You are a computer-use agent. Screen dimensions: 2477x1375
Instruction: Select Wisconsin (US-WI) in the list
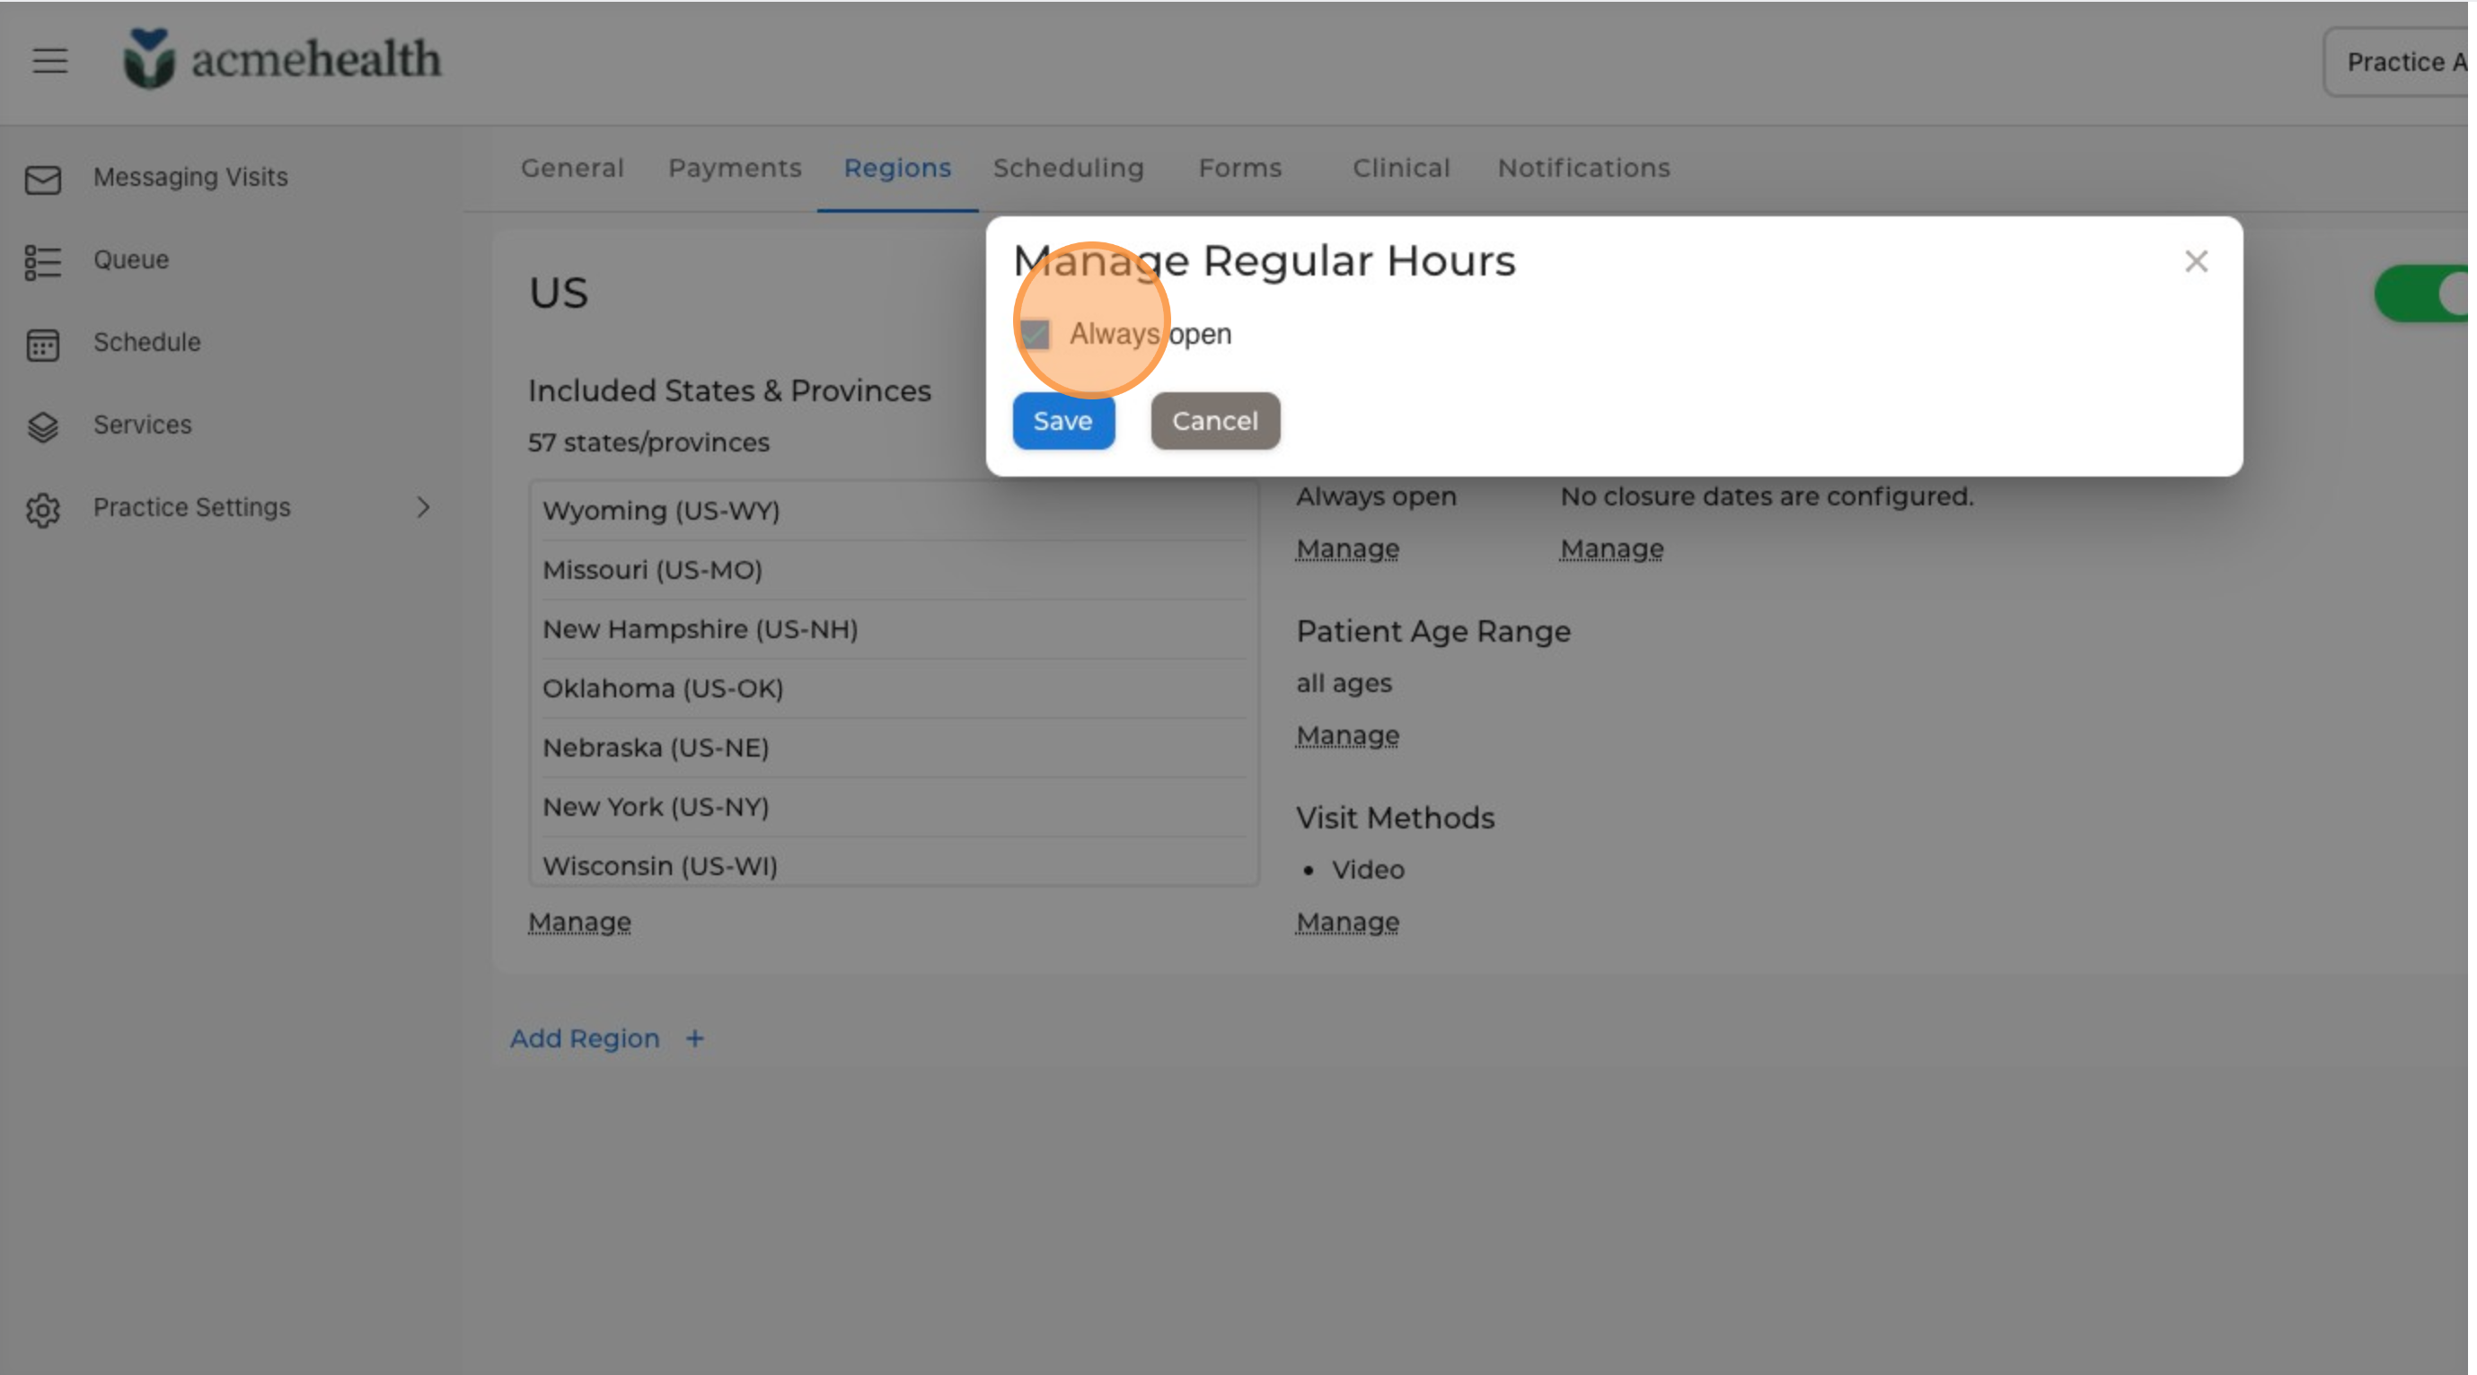point(894,862)
